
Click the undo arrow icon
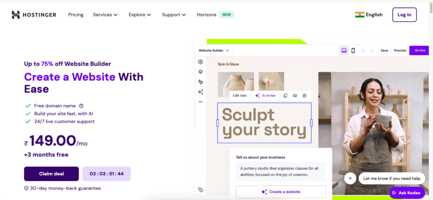pos(363,50)
